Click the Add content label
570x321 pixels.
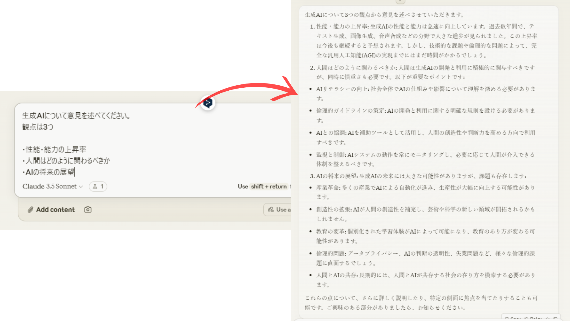[56, 210]
